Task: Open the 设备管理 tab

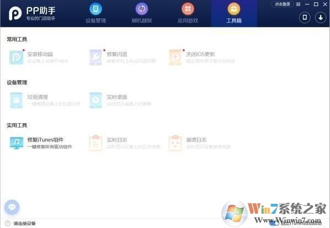Action: (x=96, y=13)
